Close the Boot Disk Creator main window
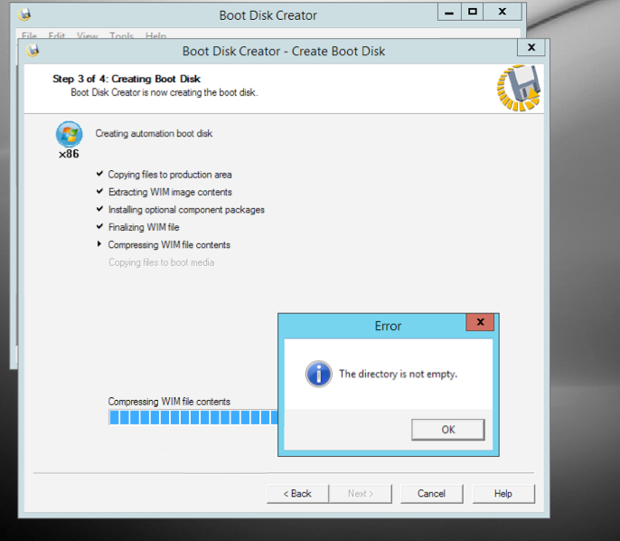 point(503,12)
